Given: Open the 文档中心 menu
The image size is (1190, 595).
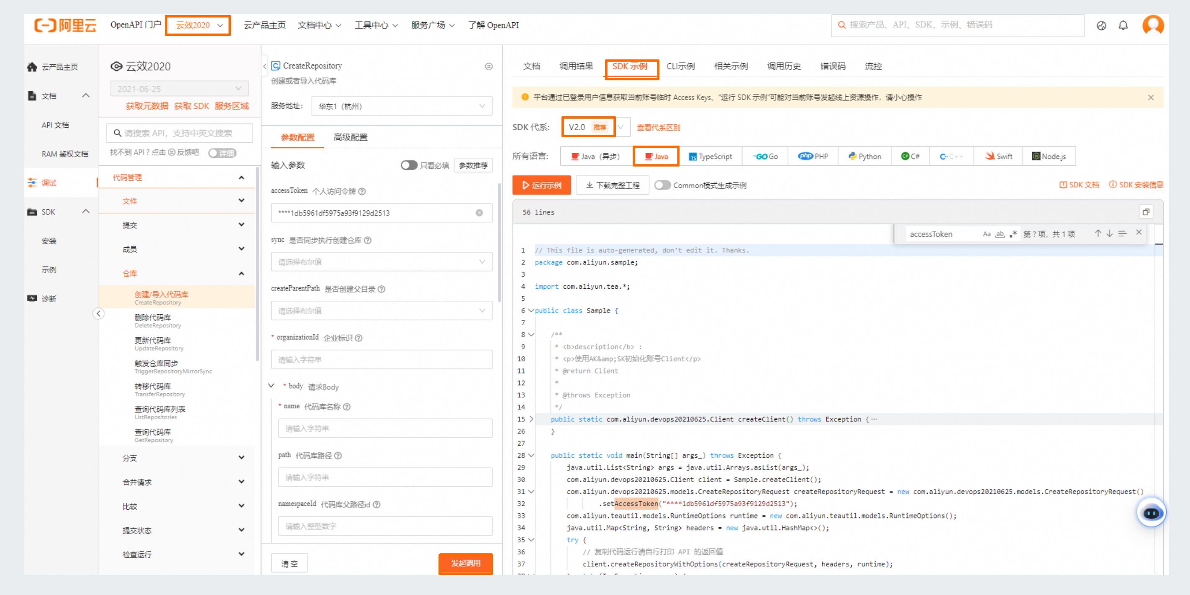Looking at the screenshot, I should point(320,26).
